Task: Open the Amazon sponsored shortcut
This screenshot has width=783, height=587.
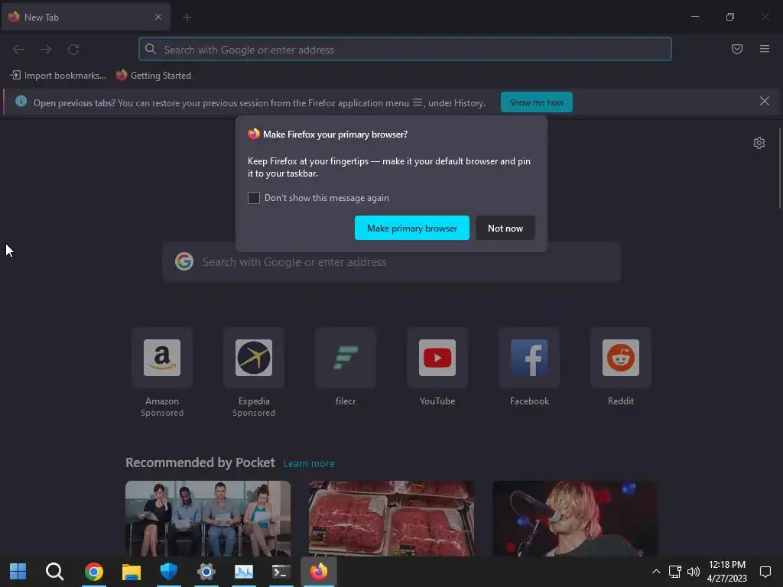Action: 162,358
